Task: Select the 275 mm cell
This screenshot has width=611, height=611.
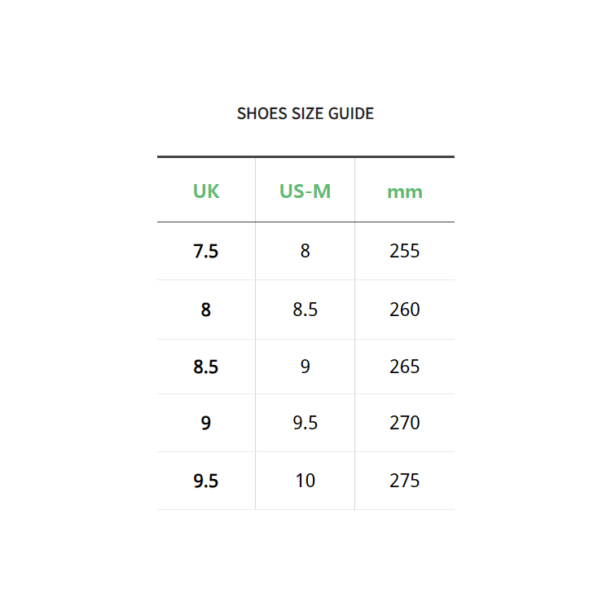Action: point(405,481)
